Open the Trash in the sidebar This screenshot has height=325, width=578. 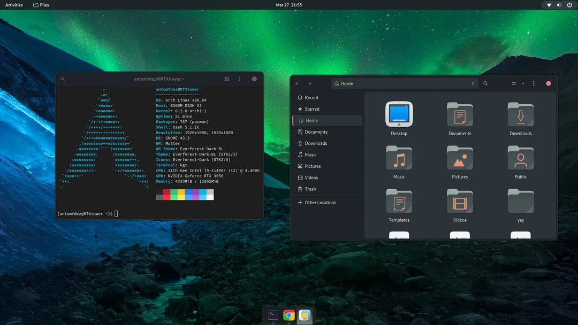(309, 189)
